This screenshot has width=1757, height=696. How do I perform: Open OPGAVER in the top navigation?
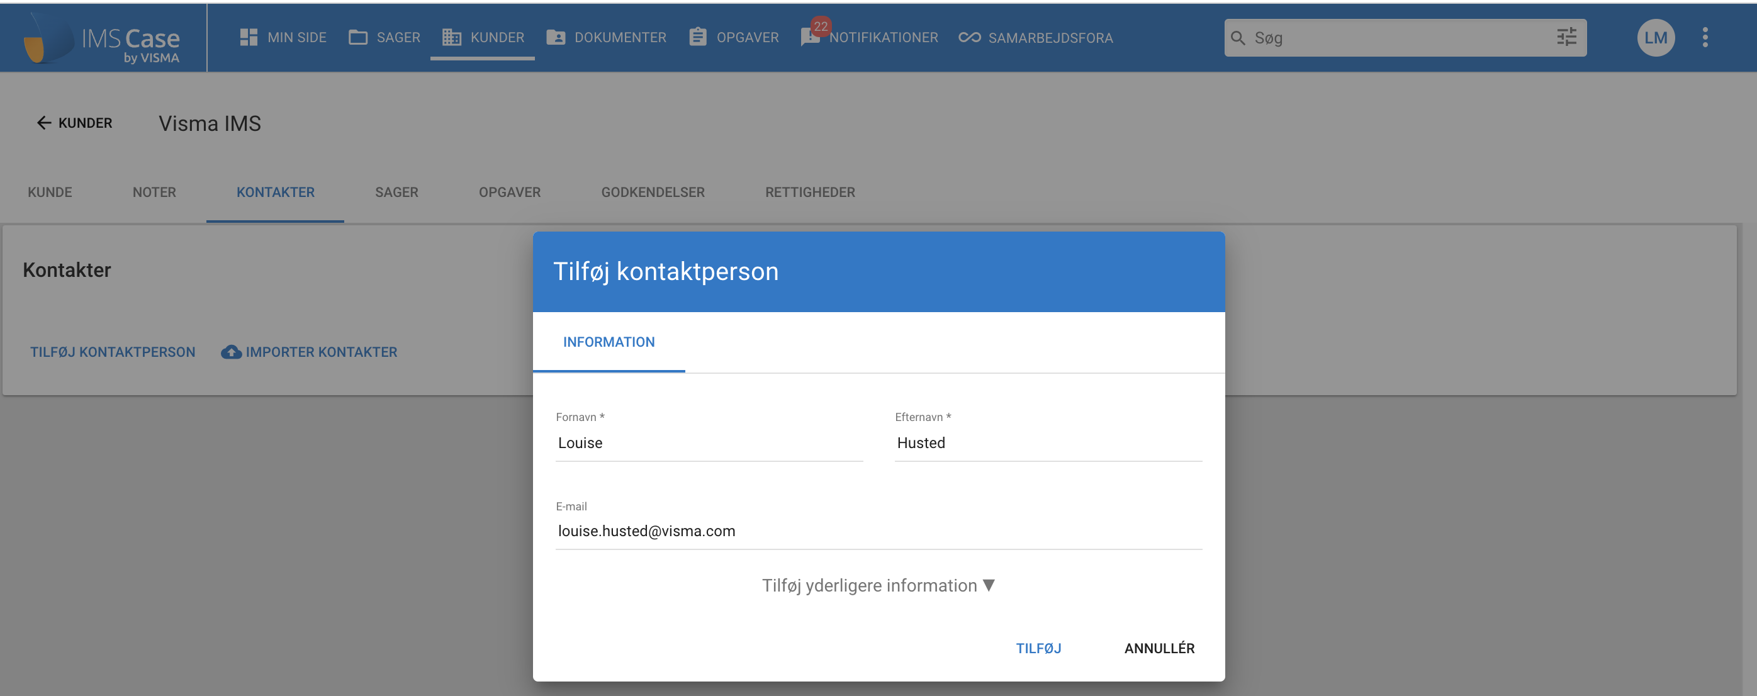[x=748, y=38]
